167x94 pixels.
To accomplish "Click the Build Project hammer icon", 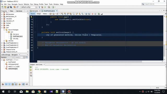I will click(39, 7).
